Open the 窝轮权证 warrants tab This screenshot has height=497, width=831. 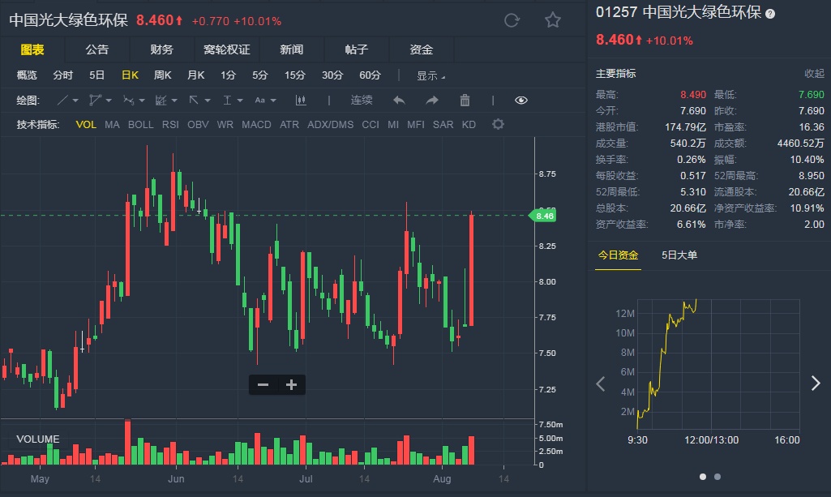pos(227,49)
